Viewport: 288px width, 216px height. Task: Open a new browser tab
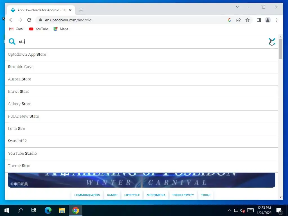pos(81,10)
